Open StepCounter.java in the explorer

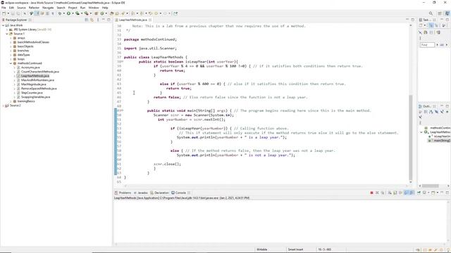point(32,93)
